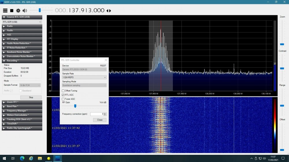
Task: Open the network icon in system tray
Action: 260,159
